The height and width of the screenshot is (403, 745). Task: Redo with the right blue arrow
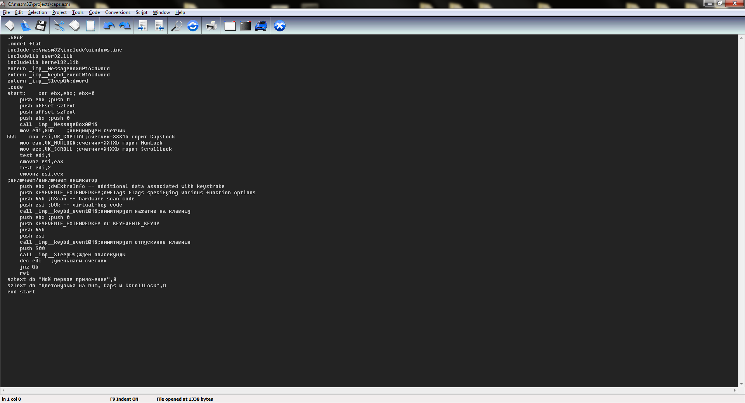[125, 26]
